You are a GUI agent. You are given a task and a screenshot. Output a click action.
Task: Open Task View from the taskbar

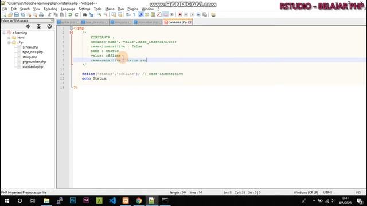[33, 201]
